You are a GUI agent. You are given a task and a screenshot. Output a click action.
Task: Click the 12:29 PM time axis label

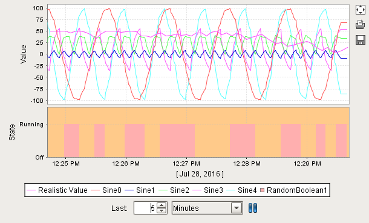307,164
